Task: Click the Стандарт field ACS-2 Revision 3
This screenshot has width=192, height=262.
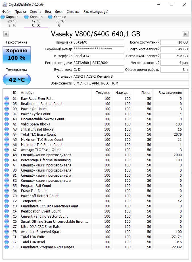Action: coord(131,76)
